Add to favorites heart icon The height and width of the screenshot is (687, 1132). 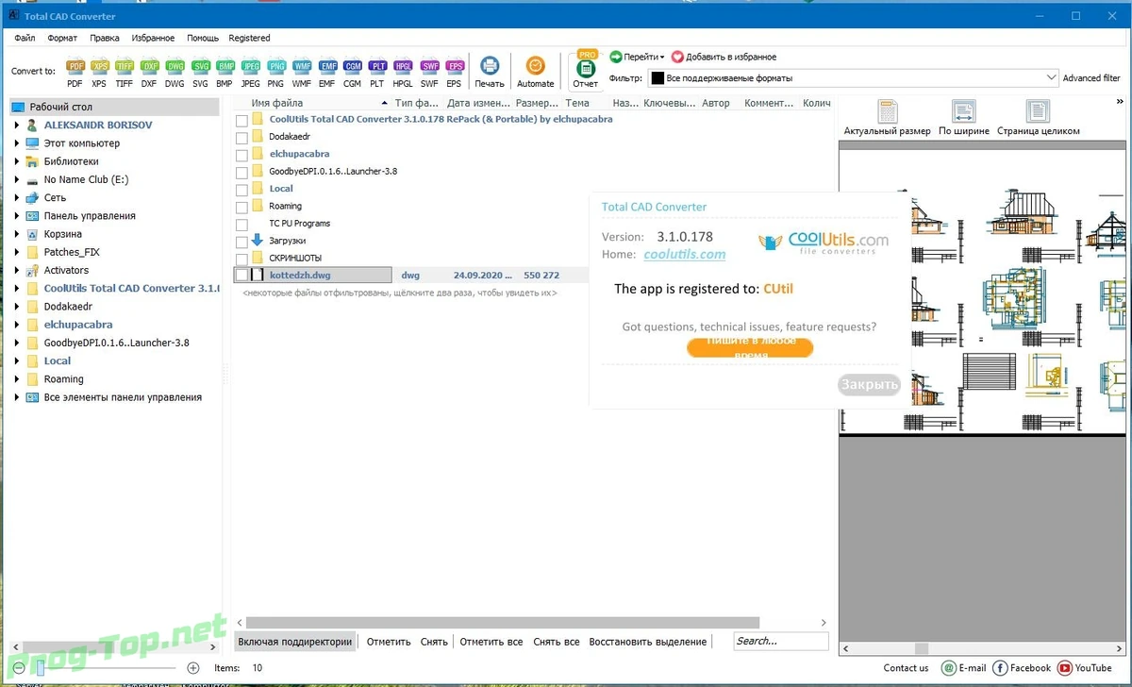[x=677, y=57]
